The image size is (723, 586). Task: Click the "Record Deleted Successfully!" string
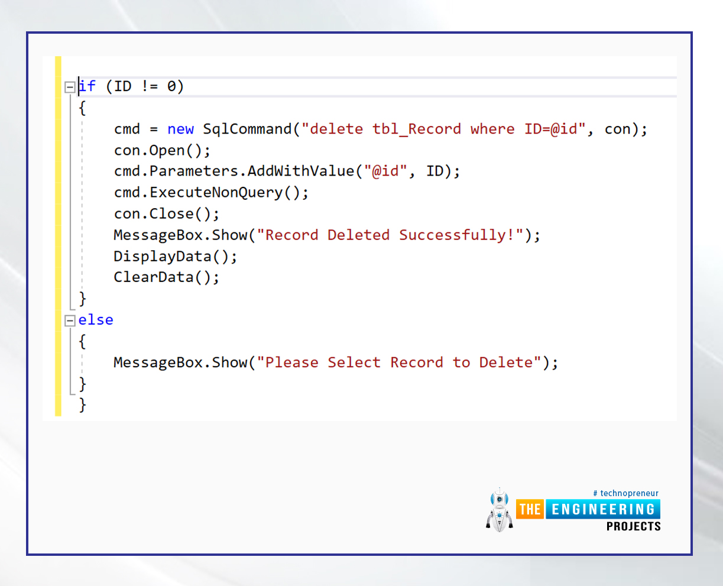click(x=391, y=235)
